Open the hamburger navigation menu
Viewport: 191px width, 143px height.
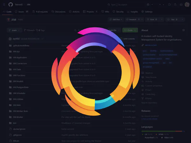(4, 4)
